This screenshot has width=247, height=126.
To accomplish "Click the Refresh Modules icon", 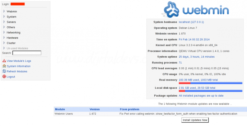I will click(x=4, y=71).
